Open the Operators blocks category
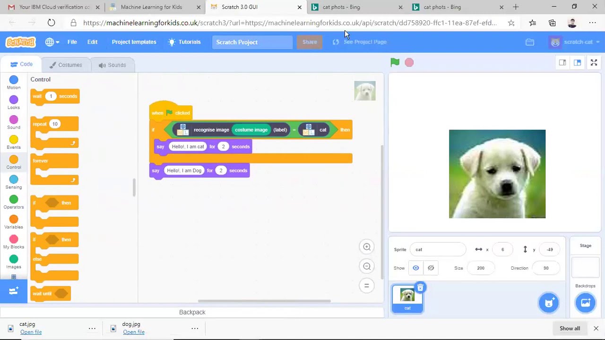Image resolution: width=605 pixels, height=340 pixels. pyautogui.click(x=14, y=202)
